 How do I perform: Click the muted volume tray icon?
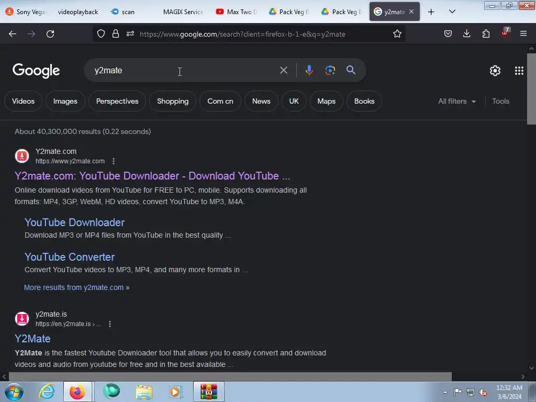(483, 392)
